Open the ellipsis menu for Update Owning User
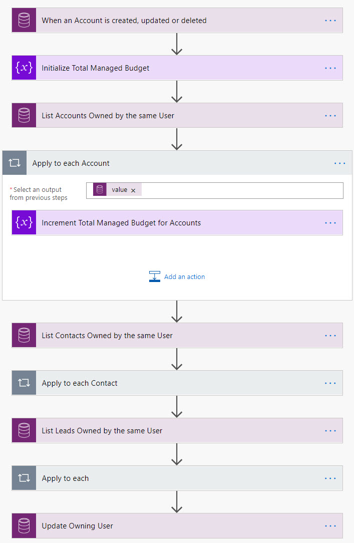This screenshot has height=543, width=354. pyautogui.click(x=330, y=526)
